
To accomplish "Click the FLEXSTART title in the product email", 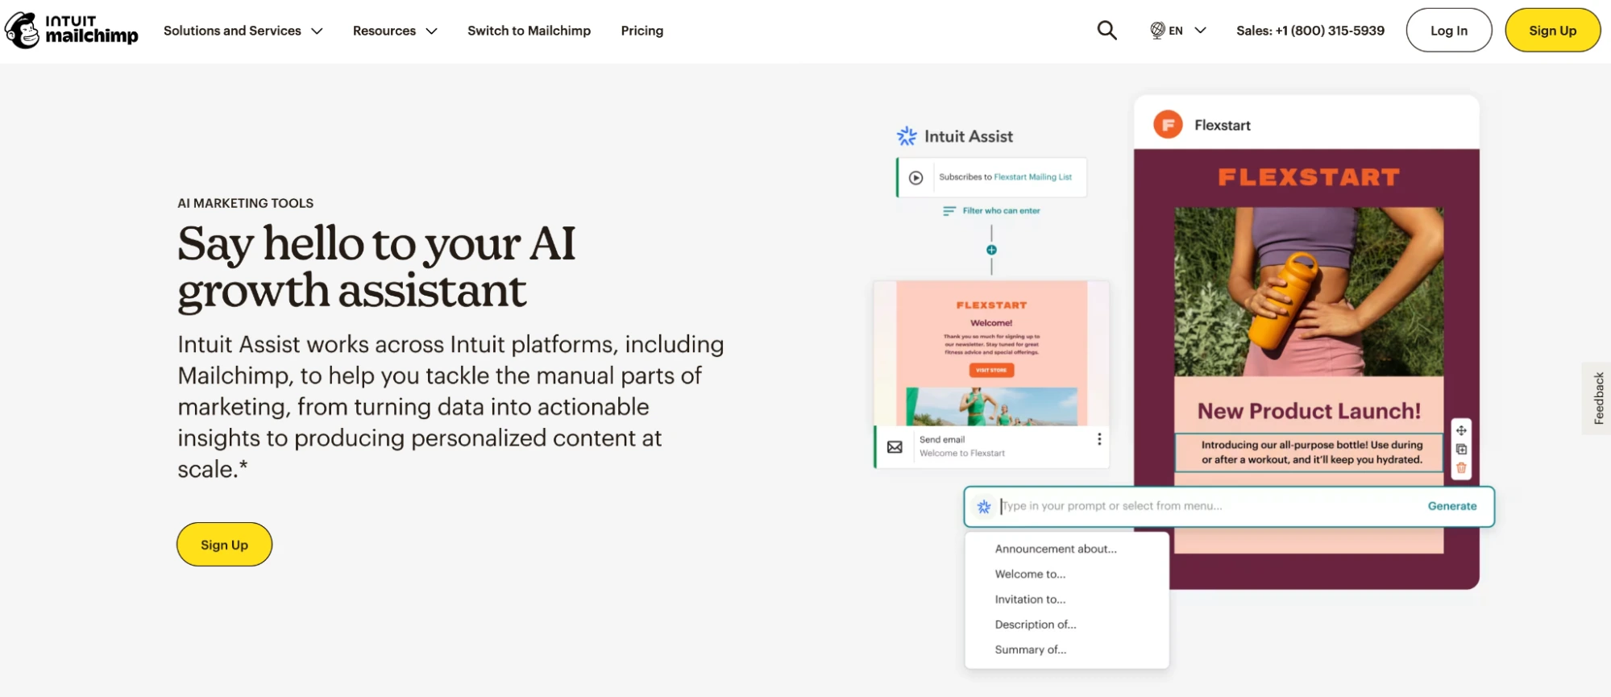I will (1309, 177).
